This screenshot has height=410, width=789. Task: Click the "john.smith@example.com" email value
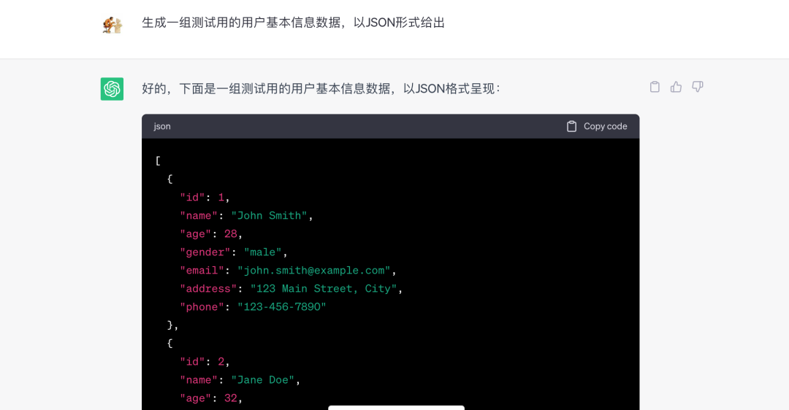(314, 271)
